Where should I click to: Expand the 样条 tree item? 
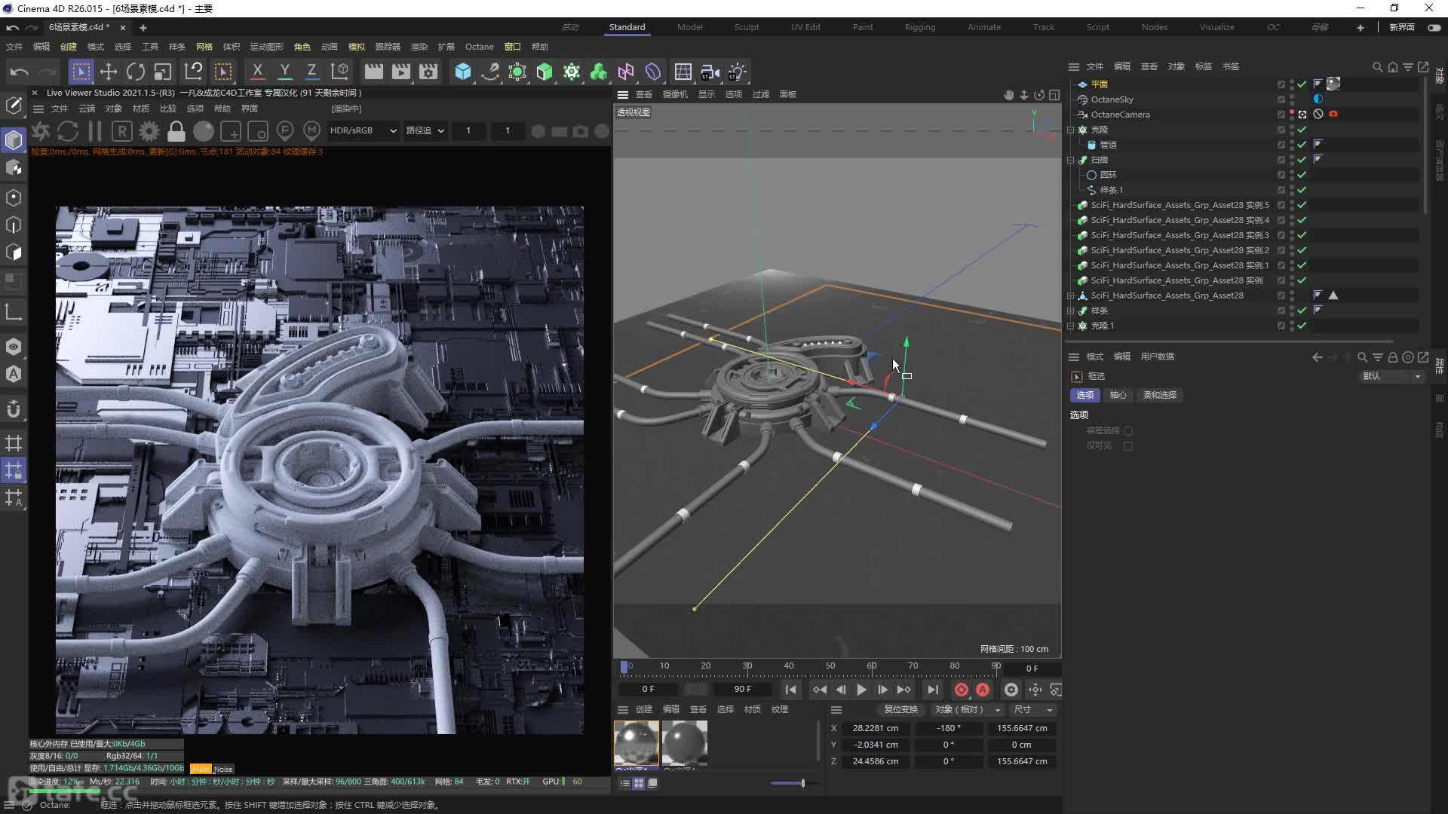[x=1071, y=311]
